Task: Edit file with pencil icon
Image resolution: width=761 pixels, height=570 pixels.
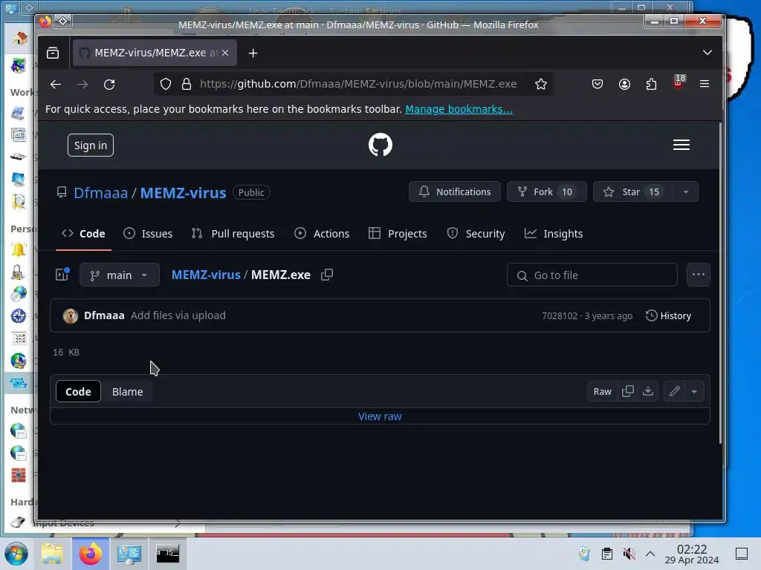Action: [675, 392]
